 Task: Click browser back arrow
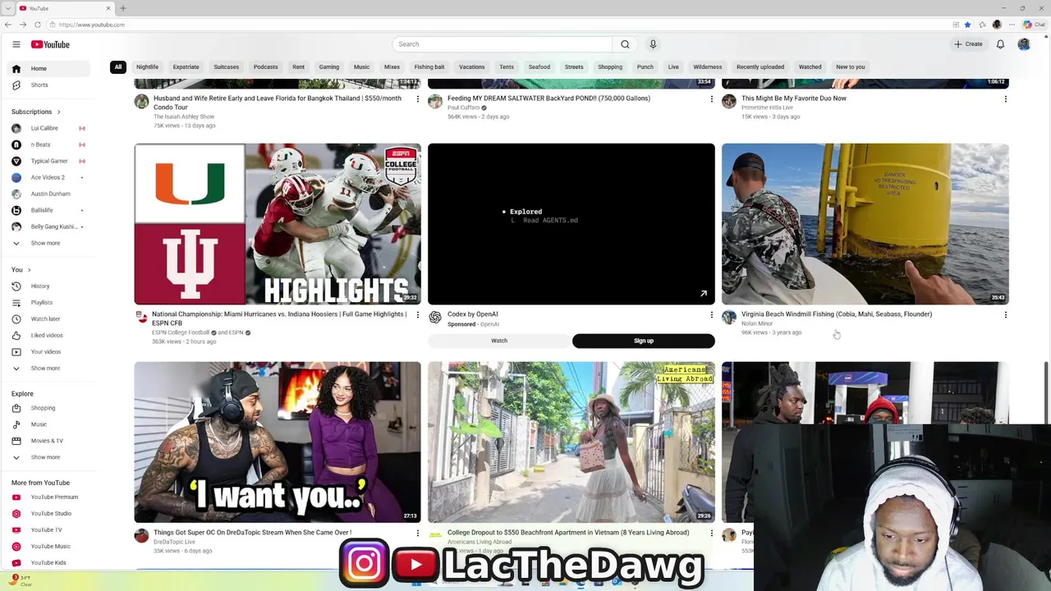pos(8,25)
